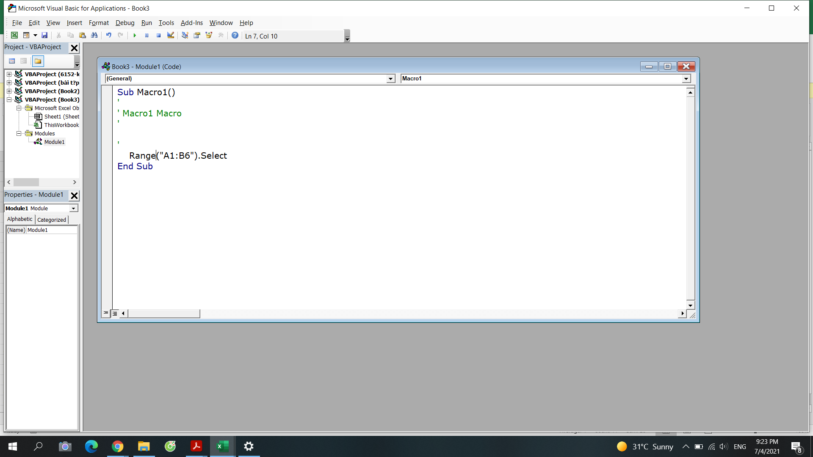The height and width of the screenshot is (457, 813).
Task: Open Google Chrome from the taskbar
Action: (x=117, y=446)
